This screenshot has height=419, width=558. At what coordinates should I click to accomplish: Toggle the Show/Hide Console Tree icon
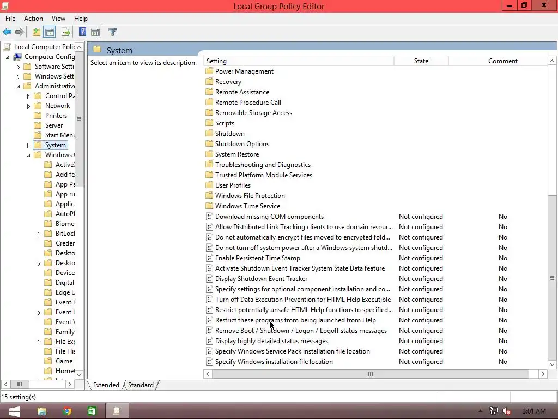point(50,32)
